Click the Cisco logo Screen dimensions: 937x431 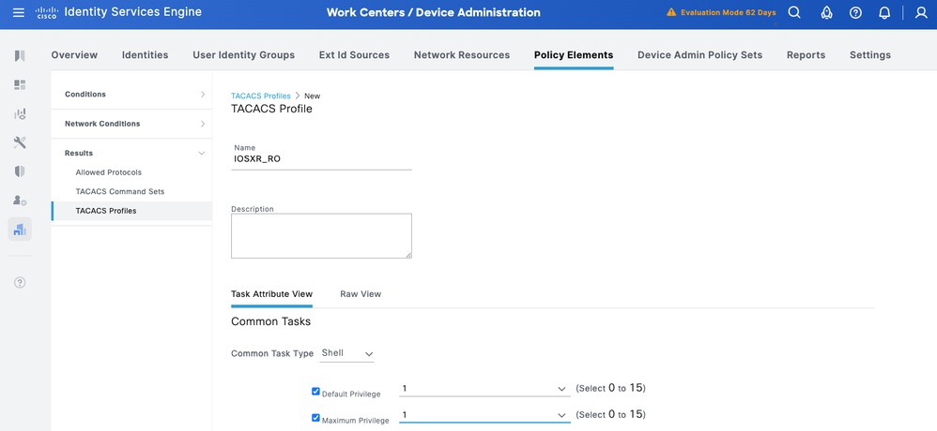click(x=46, y=12)
